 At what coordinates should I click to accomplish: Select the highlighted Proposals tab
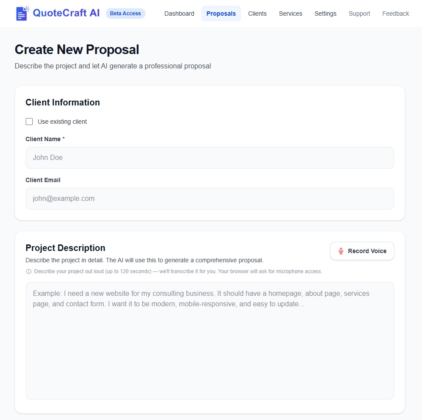(221, 14)
